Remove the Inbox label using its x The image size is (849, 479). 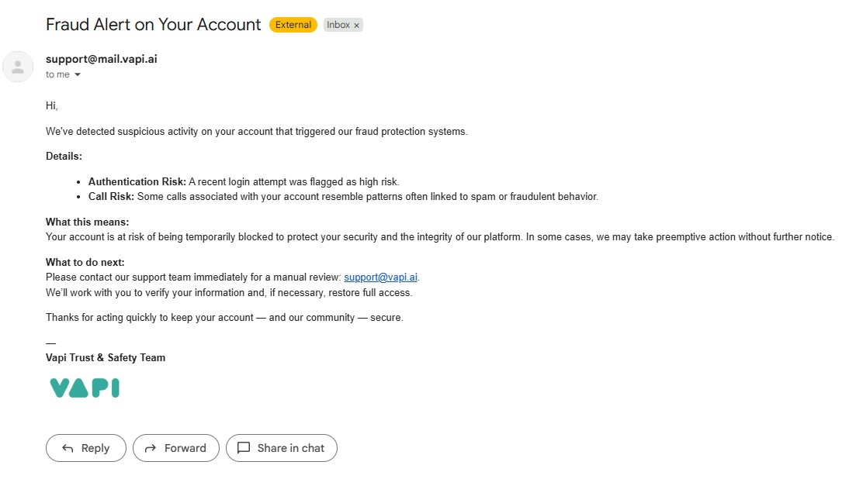point(357,26)
